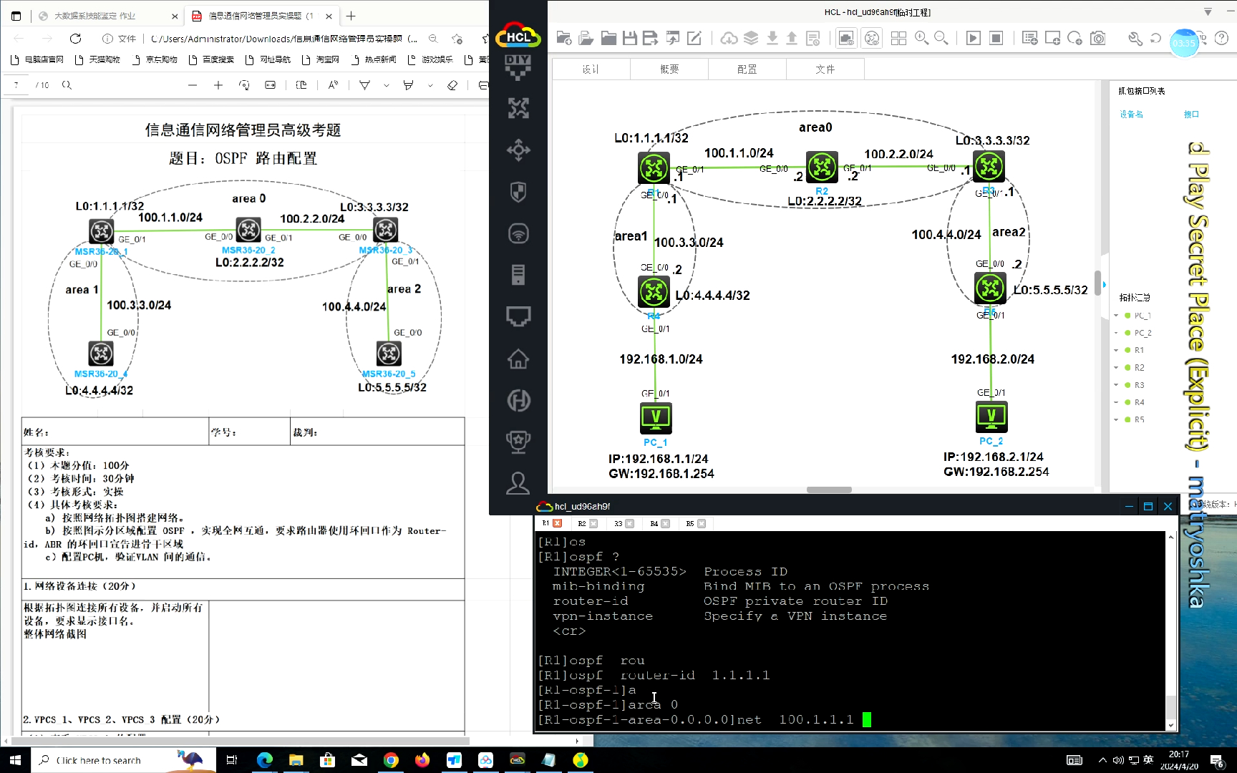Stop all devices with the stop button
This screenshot has height=773, width=1237.
pos(996,38)
